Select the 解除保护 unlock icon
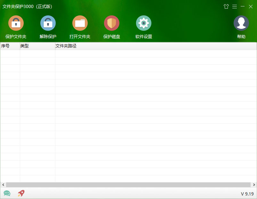 [x=48, y=23]
